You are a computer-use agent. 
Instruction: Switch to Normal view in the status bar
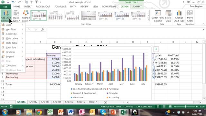click(158, 106)
